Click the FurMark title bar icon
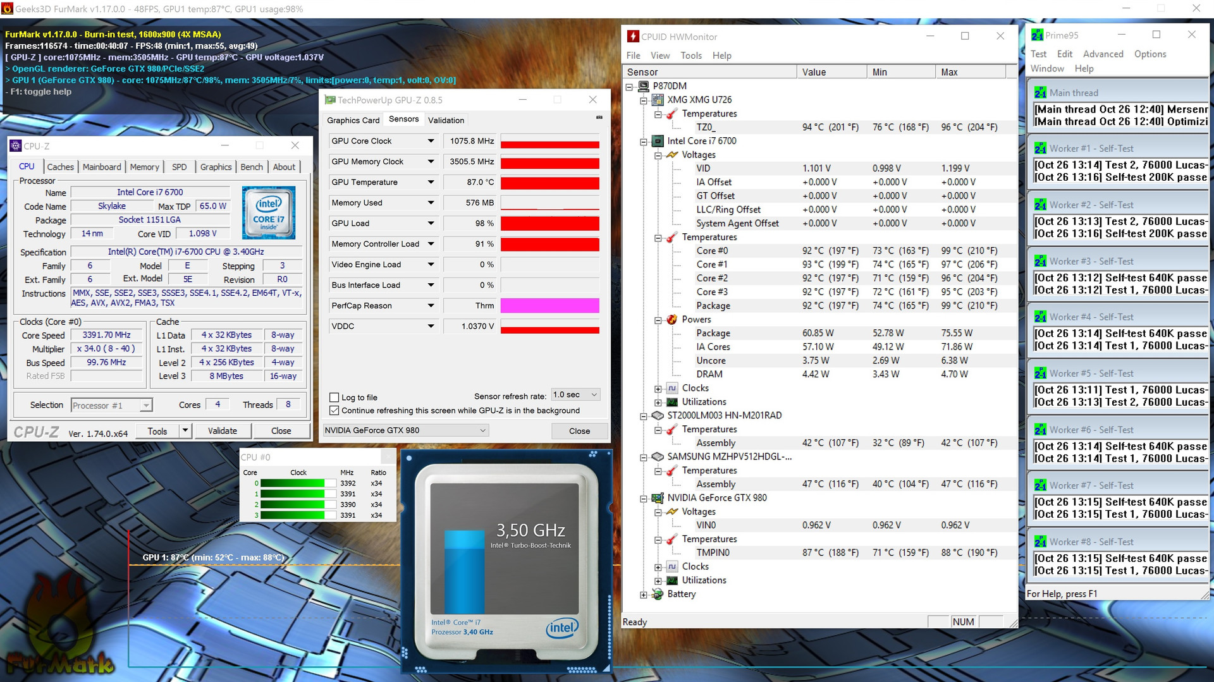This screenshot has width=1214, height=682. point(7,8)
